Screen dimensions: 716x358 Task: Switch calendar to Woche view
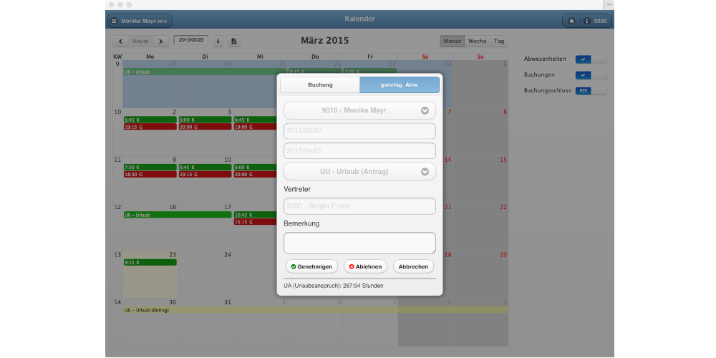point(477,42)
